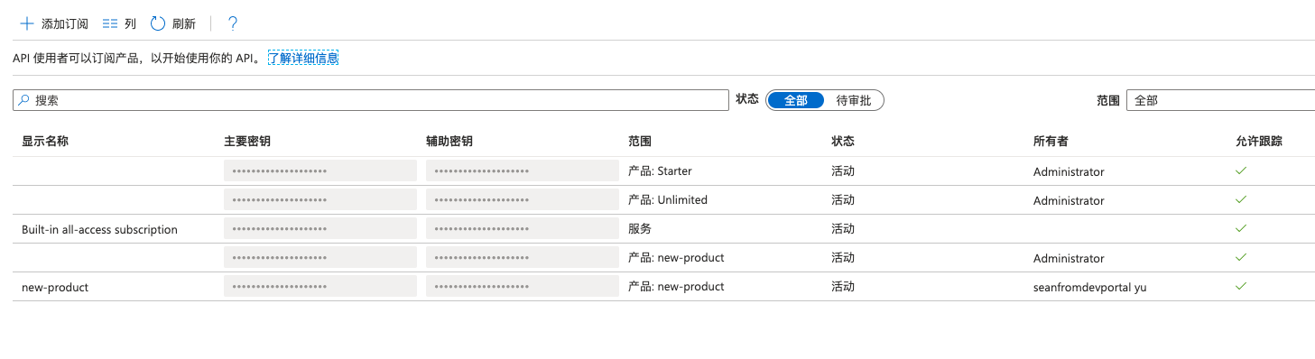
Task: Open Built-in all-access subscription entry
Action: (99, 229)
